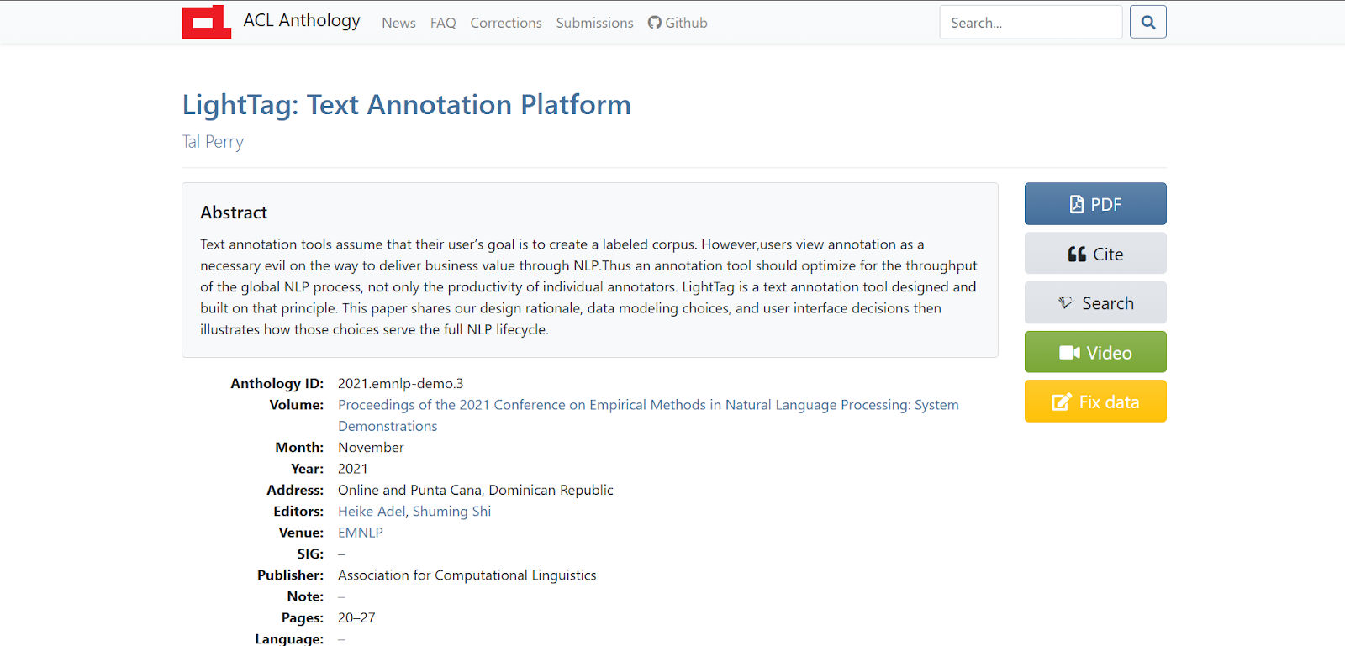This screenshot has height=646, width=1345.
Task: Click the Search button in sidebar
Action: point(1095,303)
